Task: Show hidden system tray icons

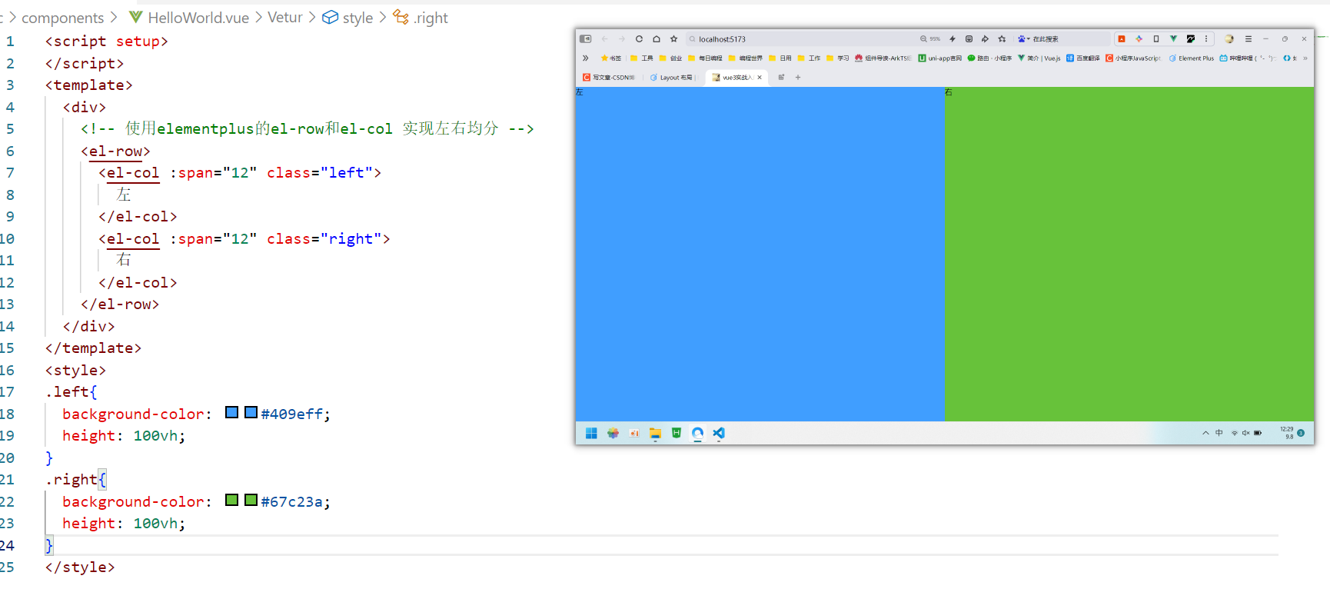Action: pyautogui.click(x=1205, y=433)
